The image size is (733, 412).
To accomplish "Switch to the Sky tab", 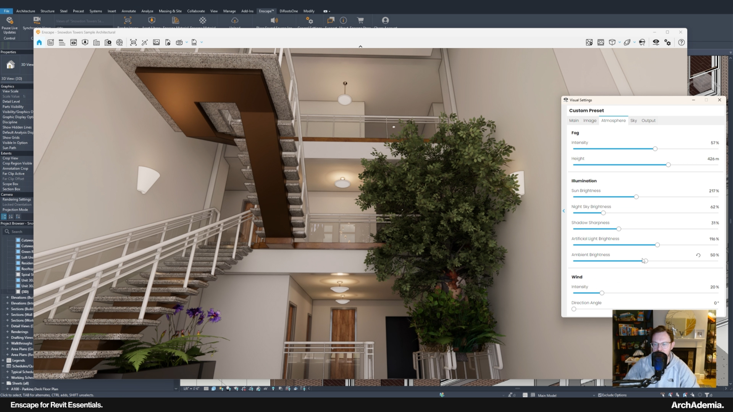I will click(x=633, y=121).
